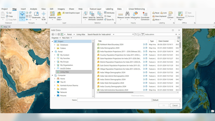Open Convert labels option
This screenshot has width=215, height=121.
[170, 16]
